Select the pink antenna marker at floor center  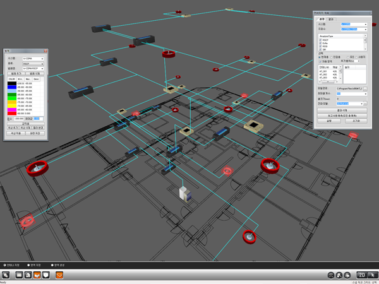pyautogui.click(x=227, y=171)
